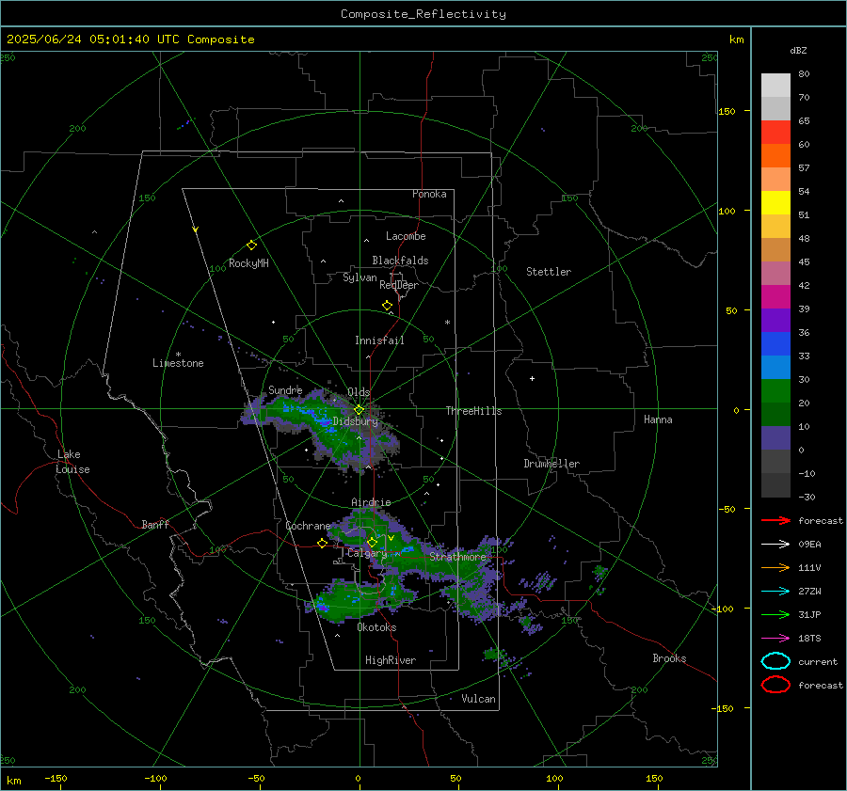The width and height of the screenshot is (847, 791).
Task: Click the red forecast ellipse icon
Action: click(775, 685)
